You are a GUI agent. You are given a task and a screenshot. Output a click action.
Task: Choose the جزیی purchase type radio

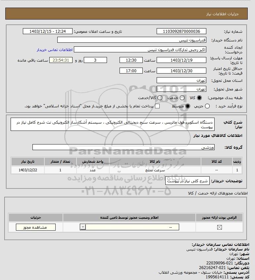(x=207, y=106)
